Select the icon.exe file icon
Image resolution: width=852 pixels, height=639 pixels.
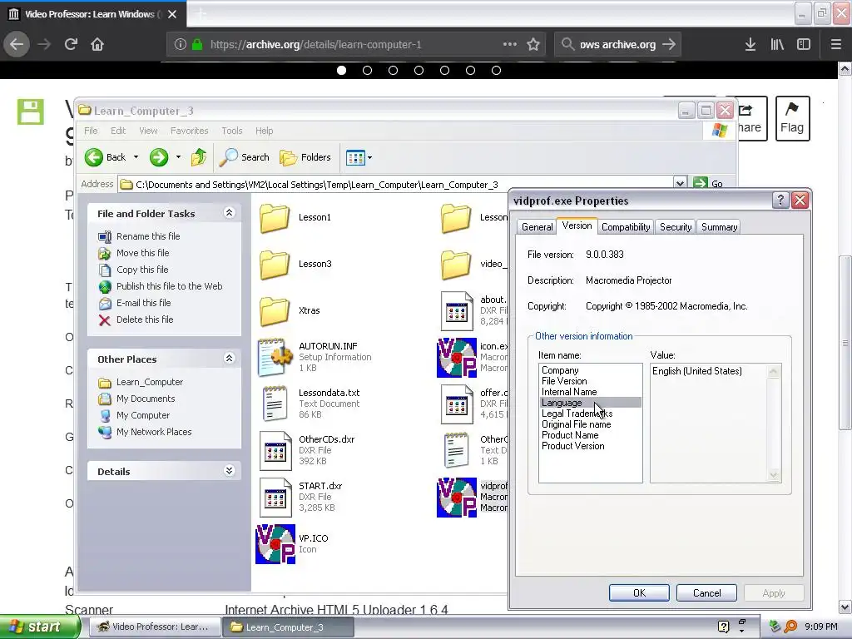pos(457,358)
